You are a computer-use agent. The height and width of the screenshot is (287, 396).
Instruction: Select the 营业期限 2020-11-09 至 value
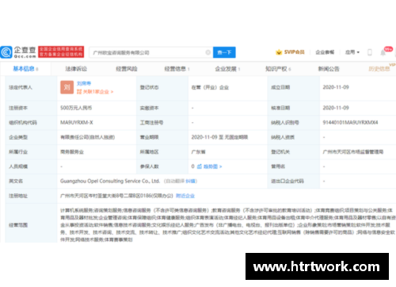pos(219,137)
